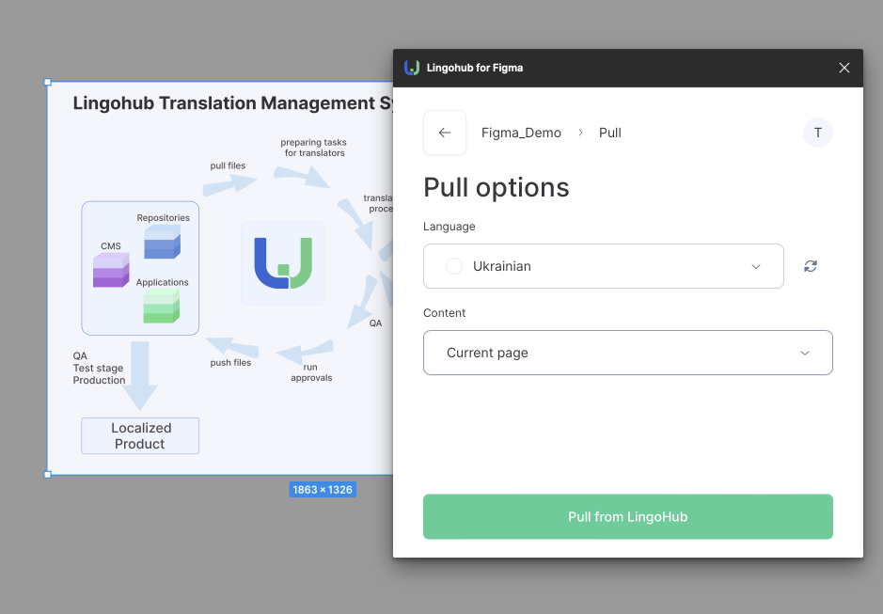Open the Ukrainian language dropdown
The height and width of the screenshot is (614, 883).
[603, 266]
